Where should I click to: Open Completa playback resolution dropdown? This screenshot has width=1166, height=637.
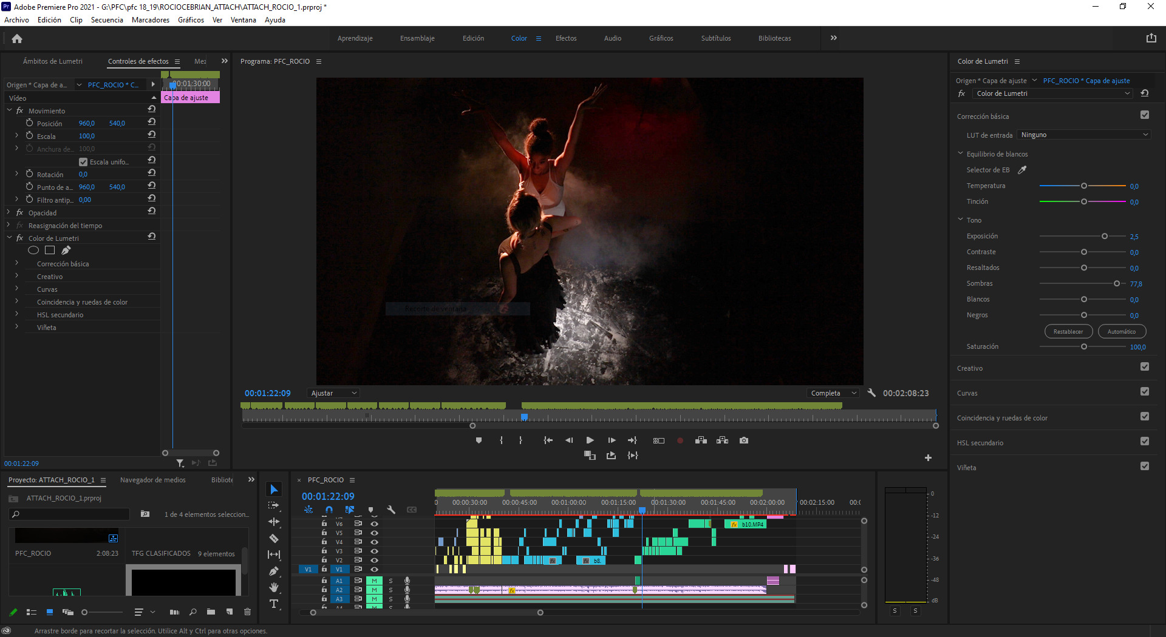[833, 393]
